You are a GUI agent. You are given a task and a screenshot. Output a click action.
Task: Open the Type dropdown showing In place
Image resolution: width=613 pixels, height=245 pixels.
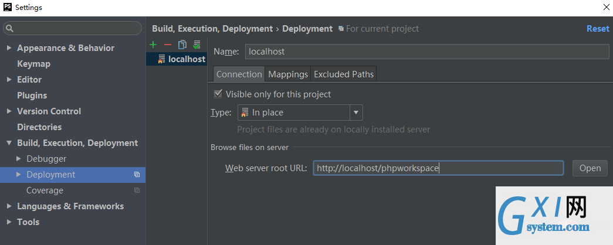pyautogui.click(x=300, y=113)
